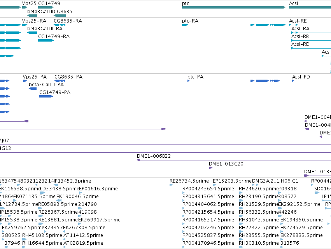Click the EK194350.5prime EST feature line
The height and width of the screenshot is (249, 331).
pos(305,224)
